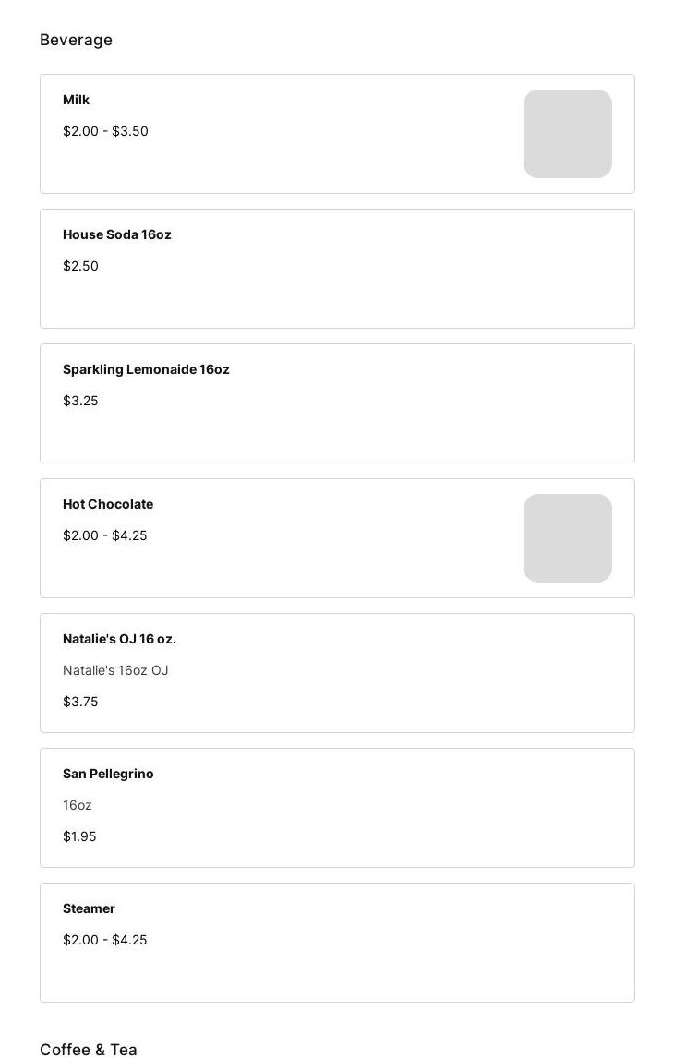Open the Sparkling Lemonaide 16oz item title
Viewport: 674px width, 1058px height.
coord(146,369)
